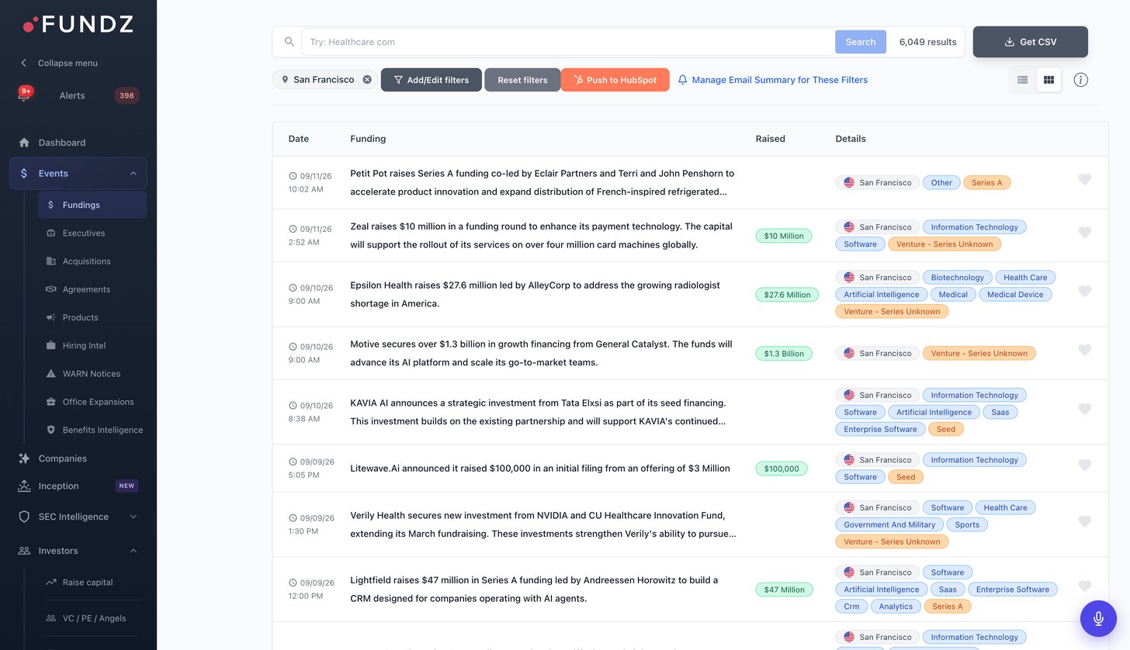This screenshot has width=1130, height=650.
Task: Focus the search input field
Action: pyautogui.click(x=568, y=42)
